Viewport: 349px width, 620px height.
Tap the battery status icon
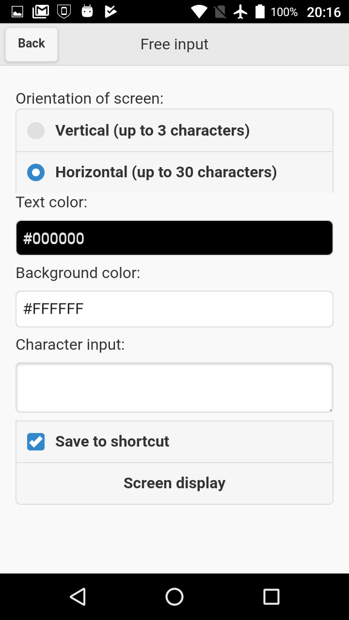260,12
